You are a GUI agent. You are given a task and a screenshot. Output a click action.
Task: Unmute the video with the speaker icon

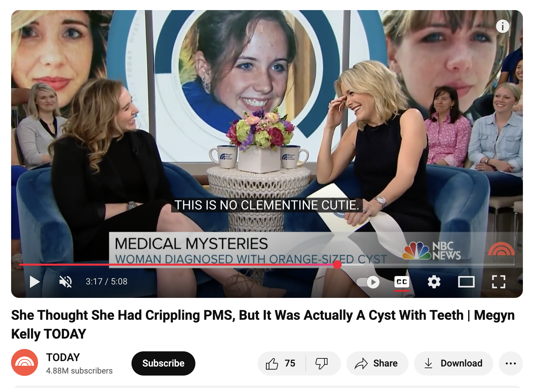point(66,281)
